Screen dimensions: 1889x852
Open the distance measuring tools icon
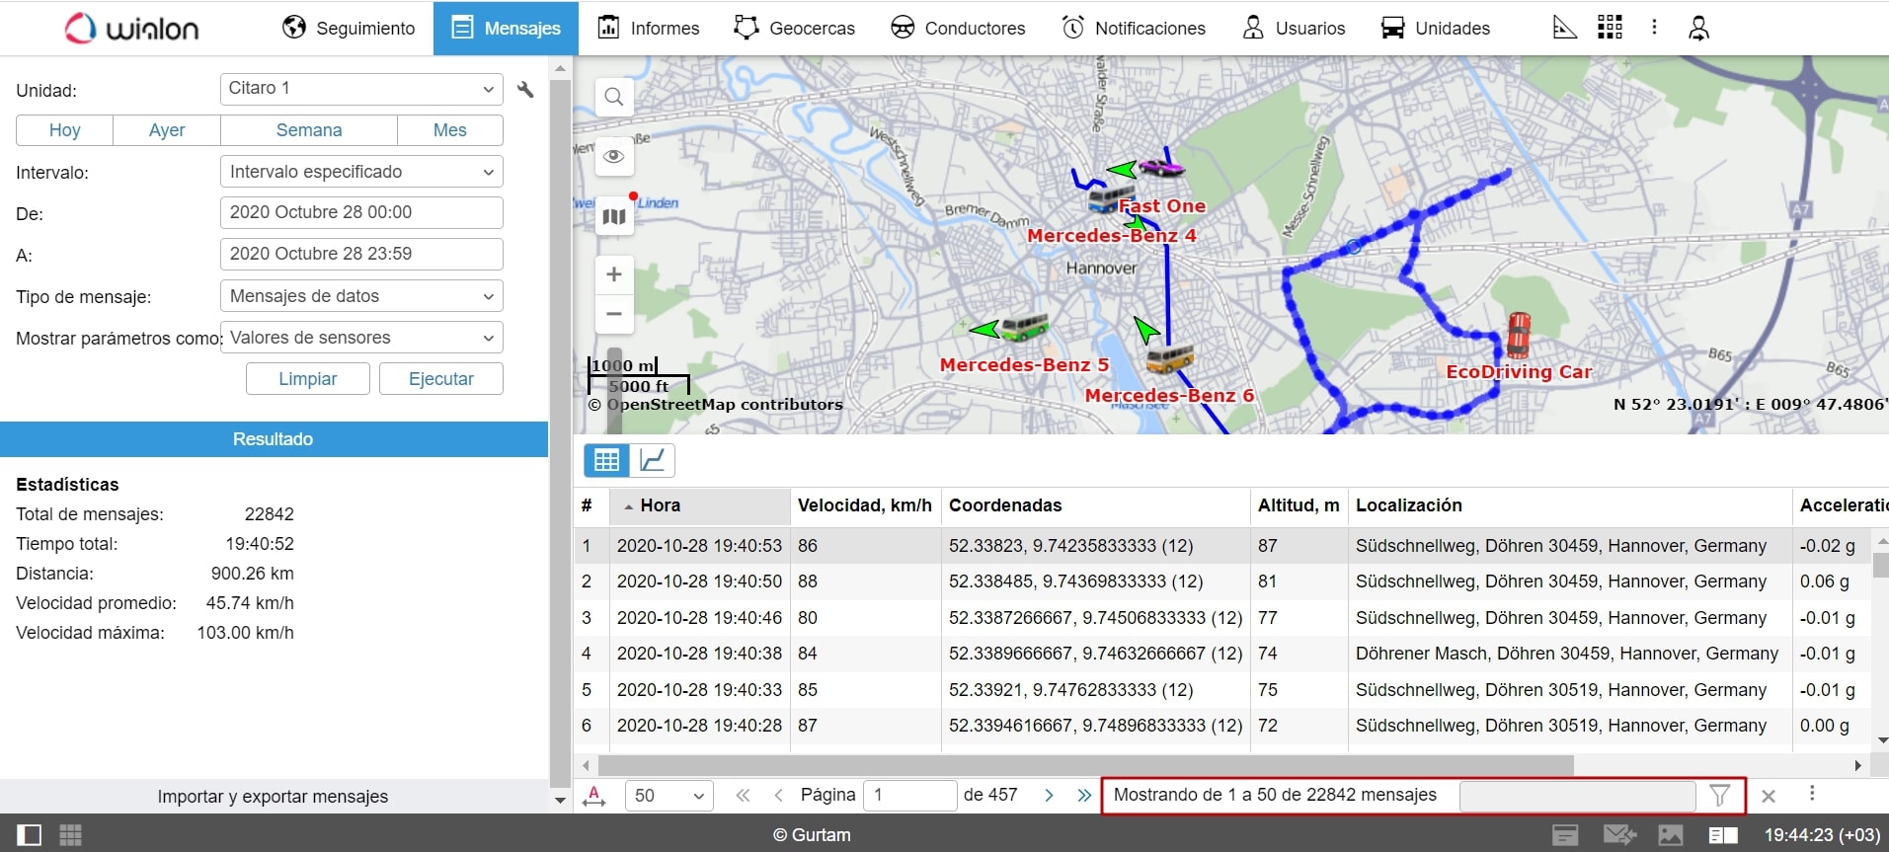click(x=1564, y=28)
